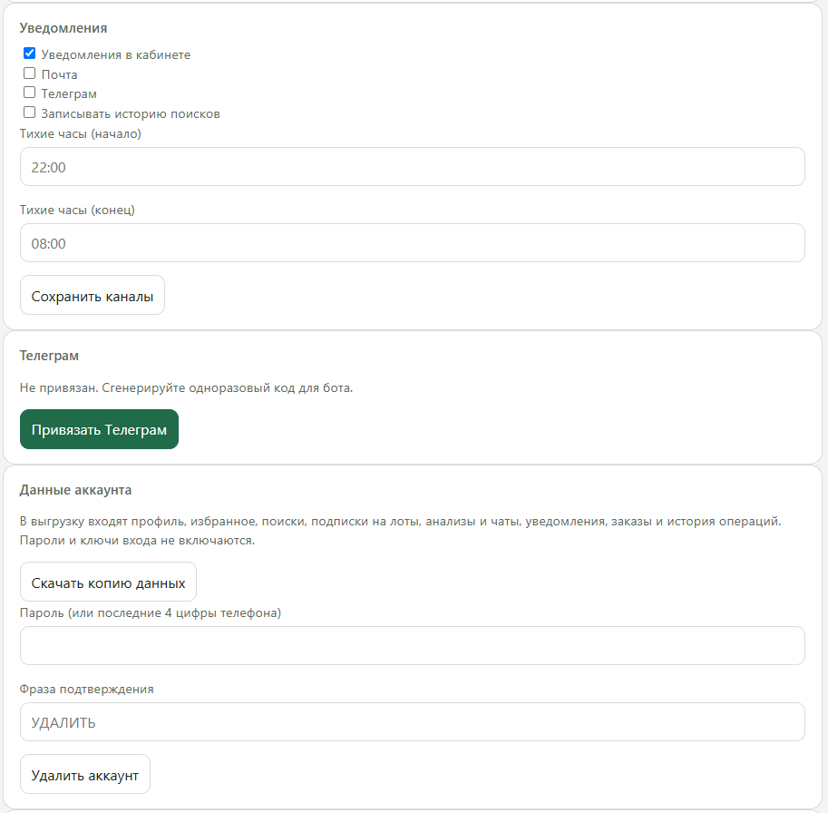Focus the quiet hours end field 08:00

tap(413, 242)
